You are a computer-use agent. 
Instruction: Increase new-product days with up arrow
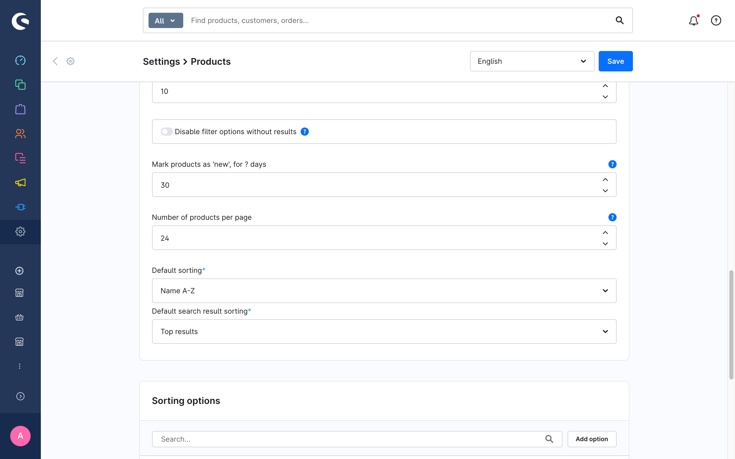pyautogui.click(x=605, y=180)
